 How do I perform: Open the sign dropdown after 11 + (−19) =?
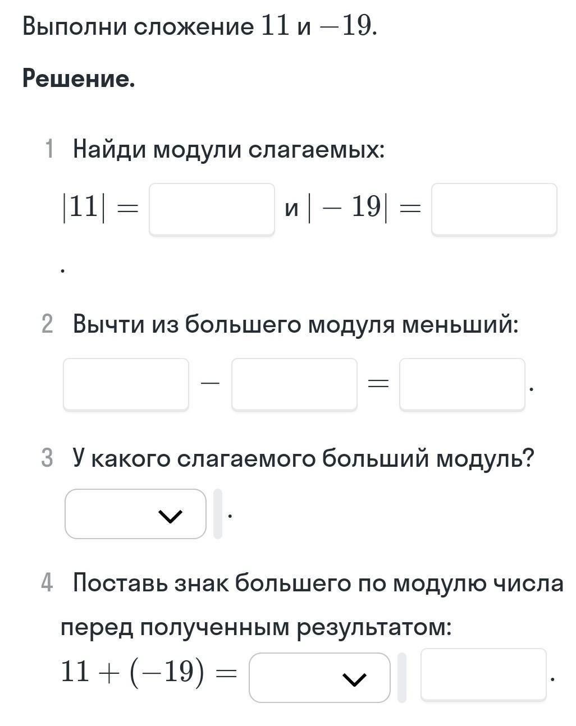(319, 678)
